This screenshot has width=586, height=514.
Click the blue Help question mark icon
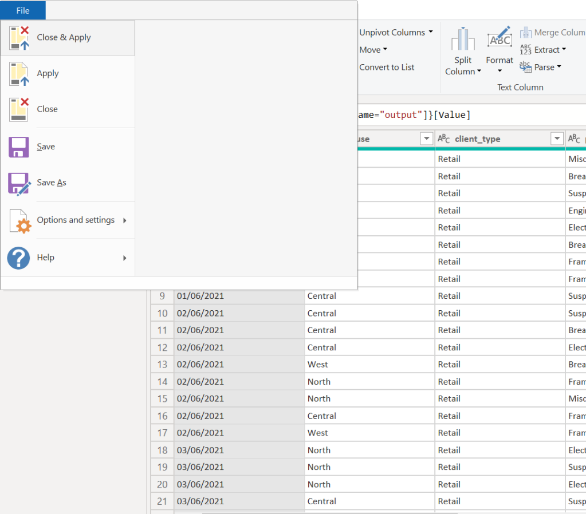click(18, 258)
